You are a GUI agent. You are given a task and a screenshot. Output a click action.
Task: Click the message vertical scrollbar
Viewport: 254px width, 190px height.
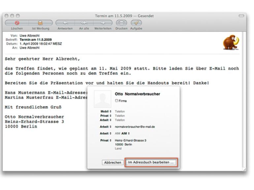(x=244, y=99)
